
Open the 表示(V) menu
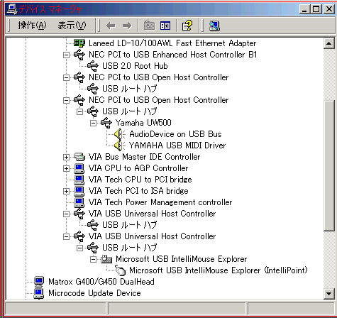(x=72, y=26)
